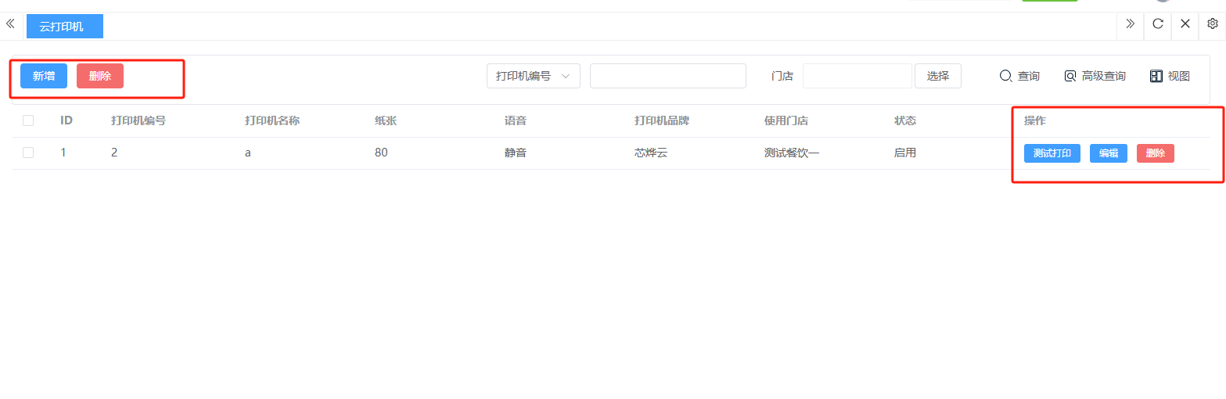
Task: Click the printer number search text box
Action: pos(667,76)
